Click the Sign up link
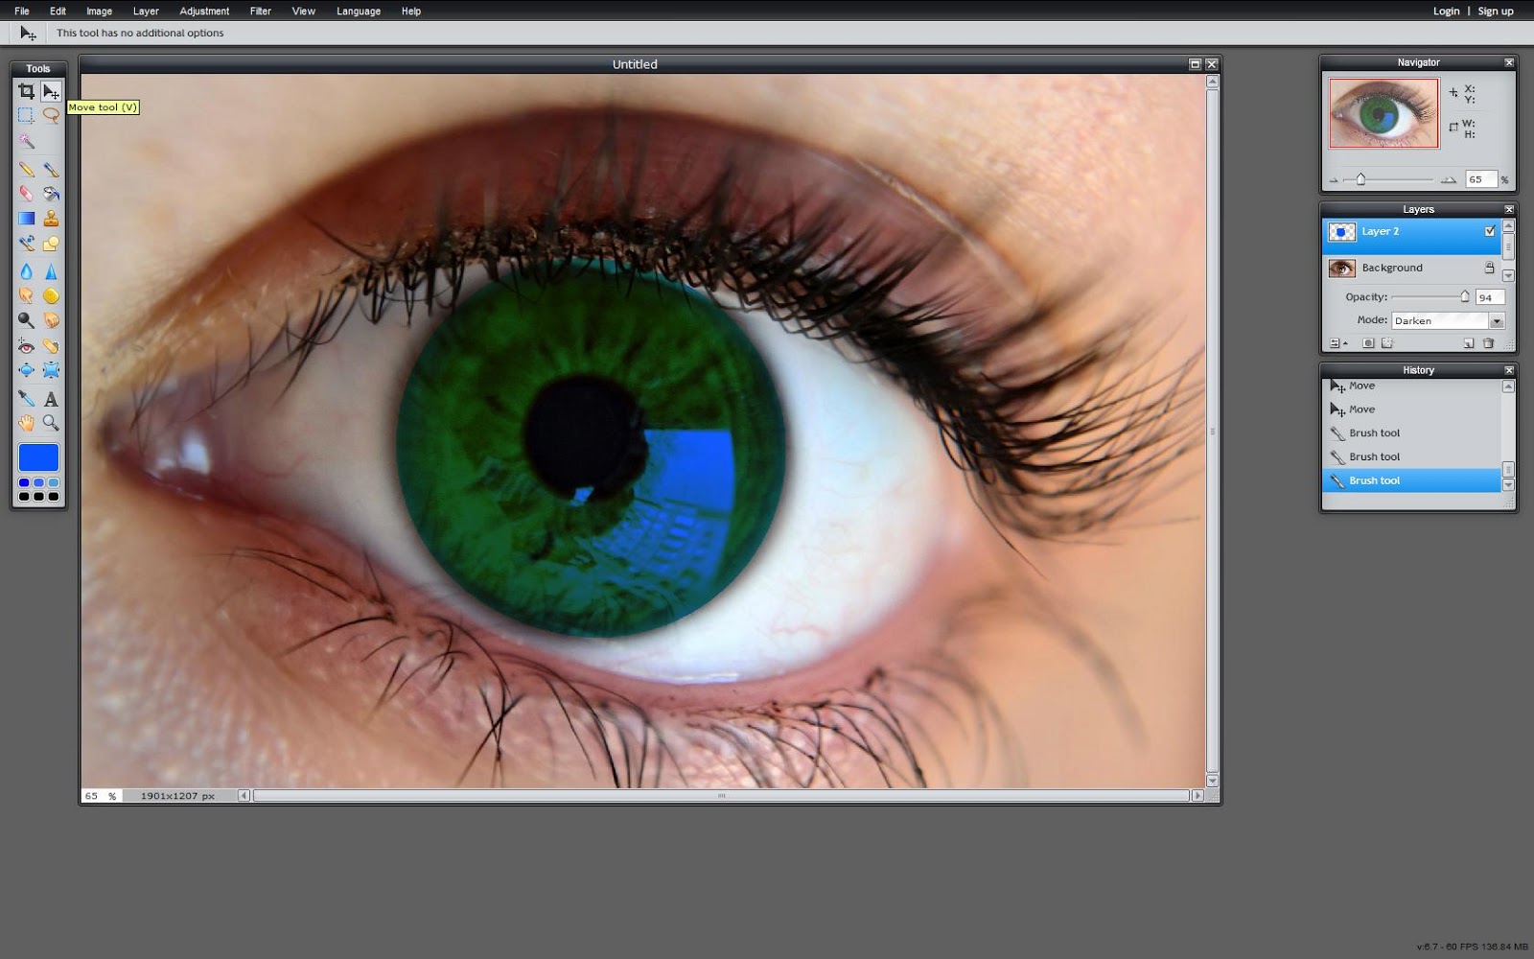The width and height of the screenshot is (1534, 959). 1495,11
